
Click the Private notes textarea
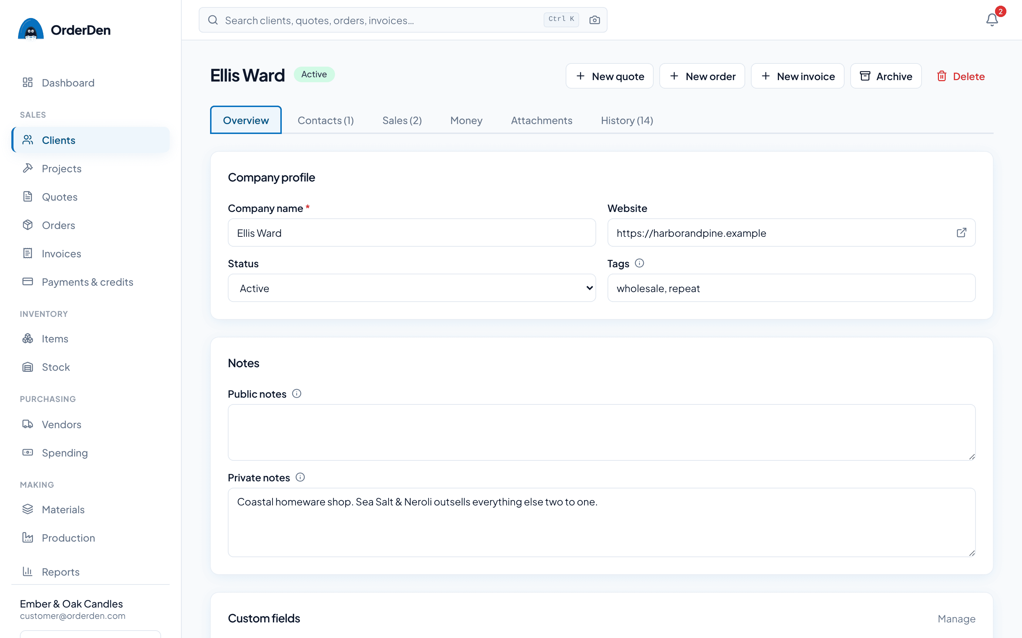click(x=601, y=522)
